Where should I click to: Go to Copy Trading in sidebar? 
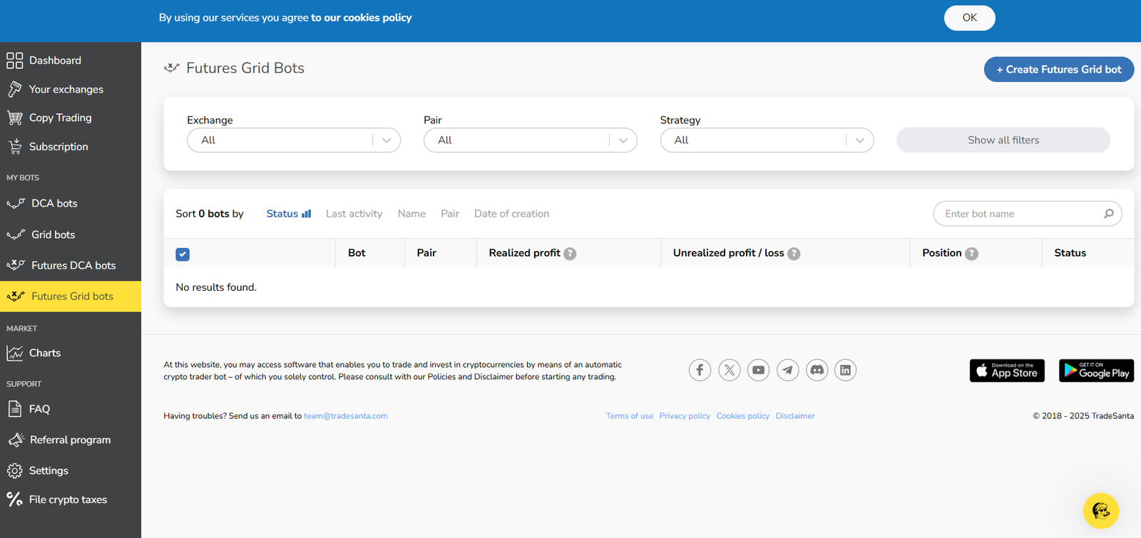click(60, 118)
